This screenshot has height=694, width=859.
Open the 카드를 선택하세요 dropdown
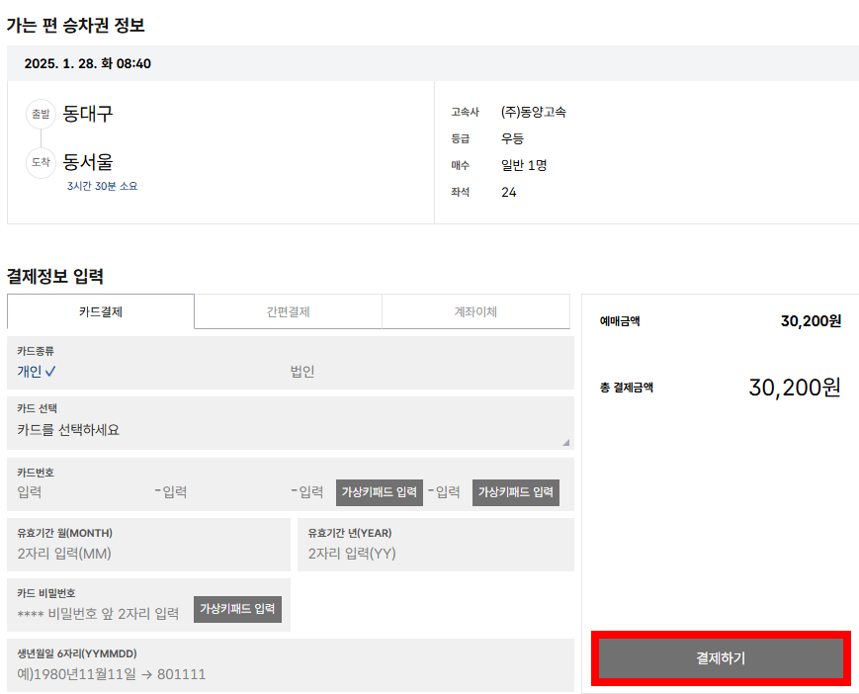291,423
